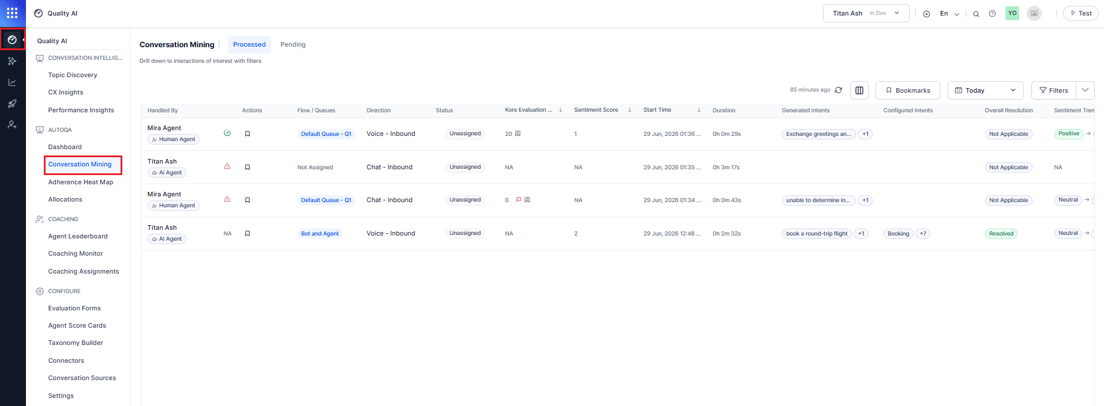Click red warning icon in Titan Ash chat row

click(x=227, y=166)
